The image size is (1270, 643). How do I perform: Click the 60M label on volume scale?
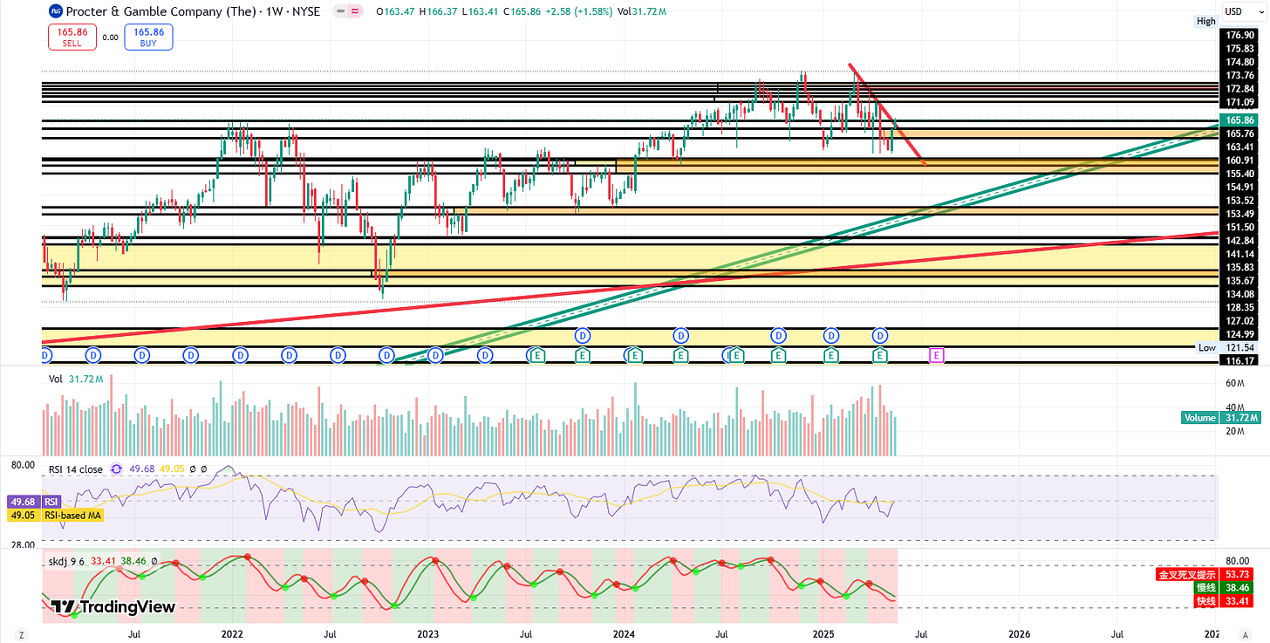pos(1234,384)
